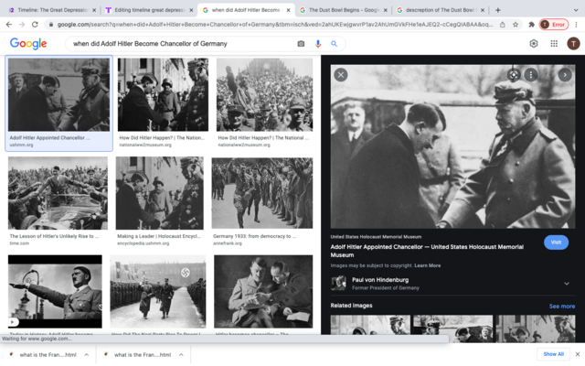Select the browser address bar URL
The width and height of the screenshot is (585, 366).
tap(274, 25)
